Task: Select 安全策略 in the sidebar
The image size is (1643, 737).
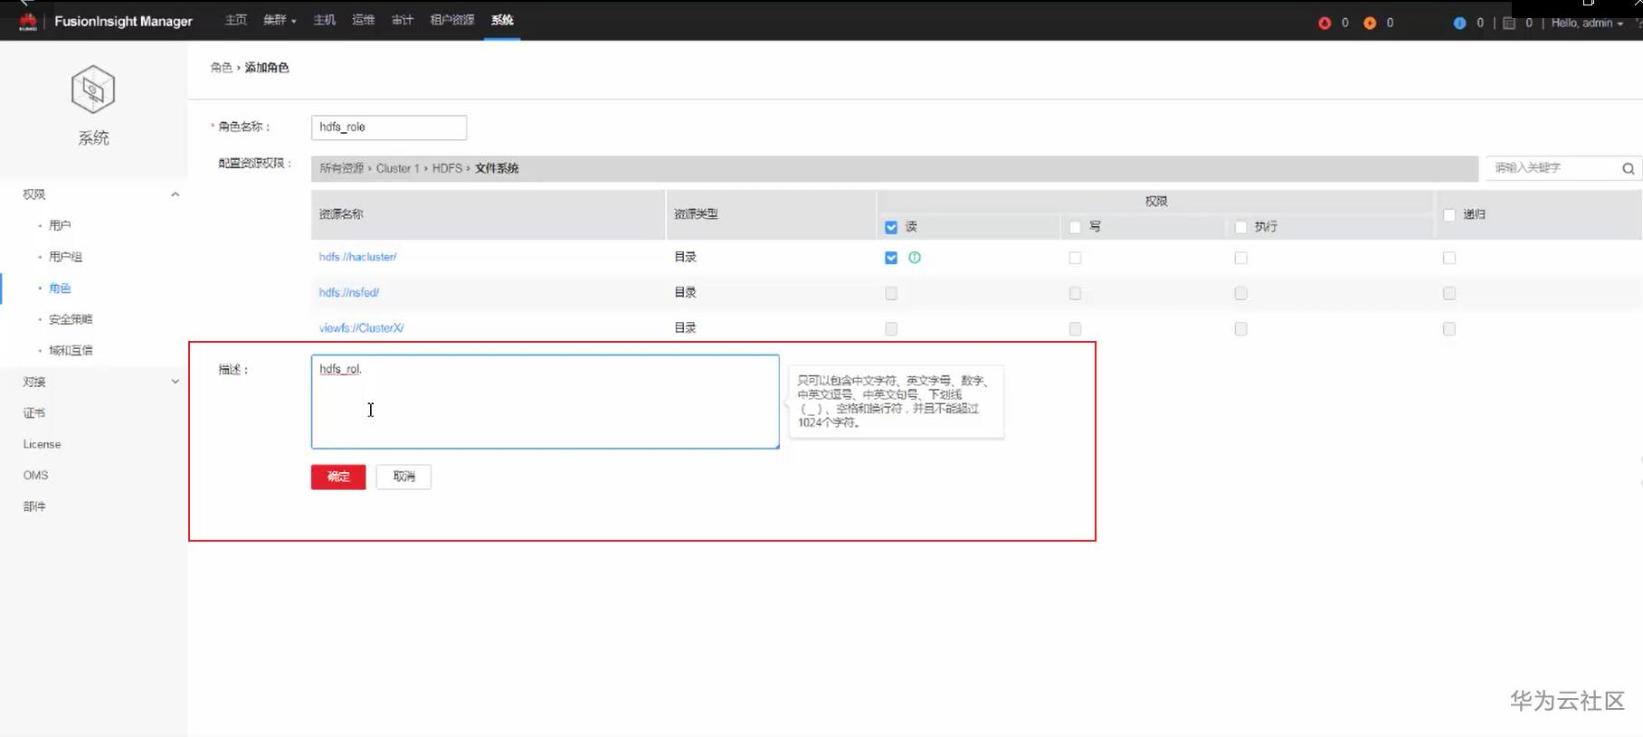Action: point(71,319)
